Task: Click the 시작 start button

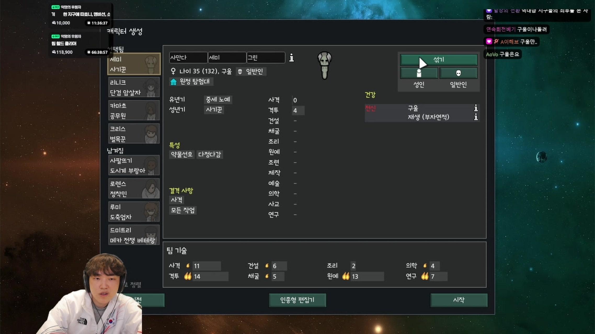Action: (459, 300)
